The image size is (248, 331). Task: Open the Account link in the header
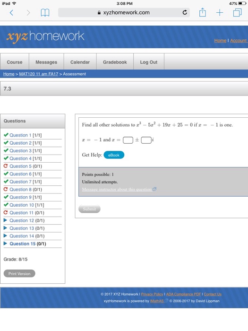pos(238,41)
